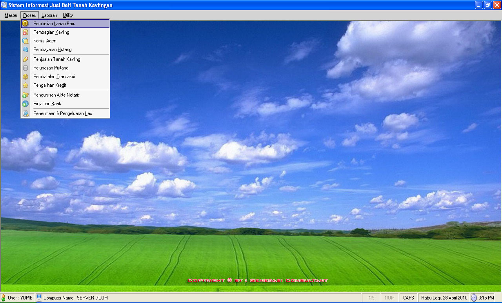Collapse the open Proses menu
Screen dimensions: 502x303
(x=29, y=15)
